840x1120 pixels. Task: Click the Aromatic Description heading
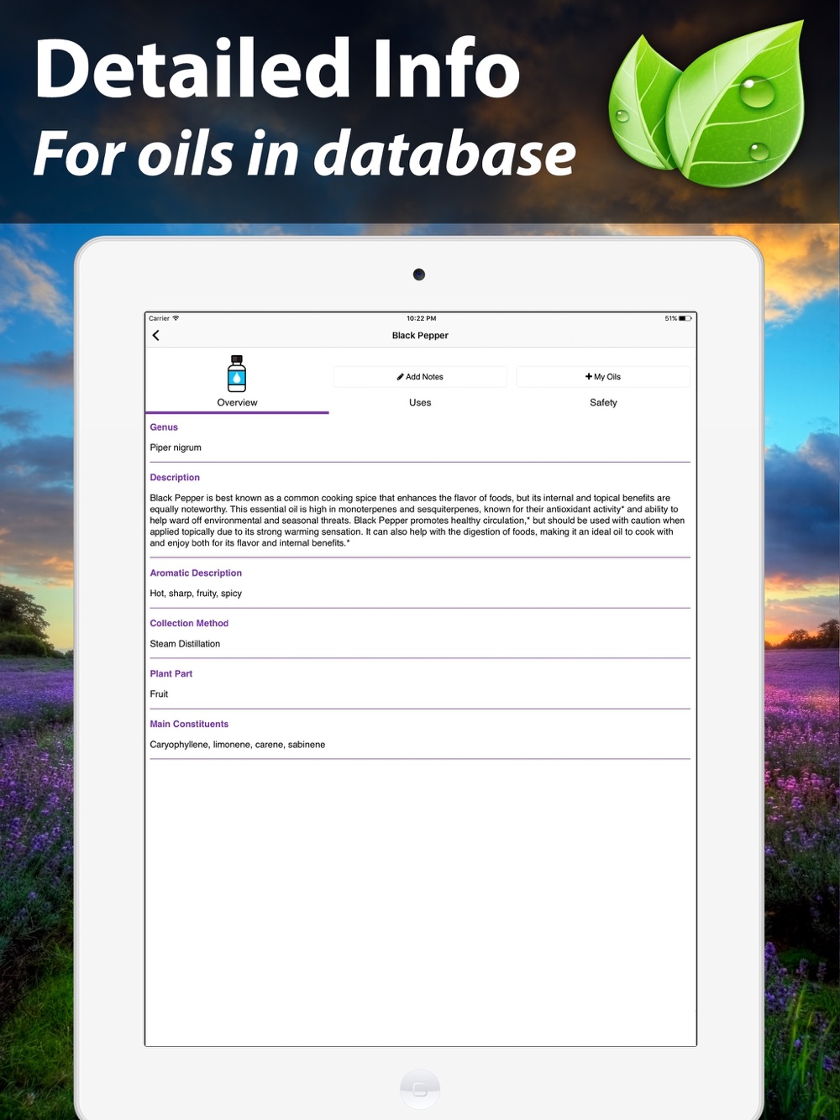(196, 573)
